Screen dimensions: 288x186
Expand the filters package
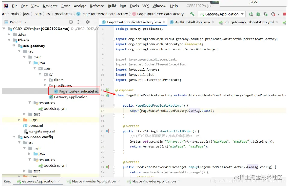(x=45, y=80)
